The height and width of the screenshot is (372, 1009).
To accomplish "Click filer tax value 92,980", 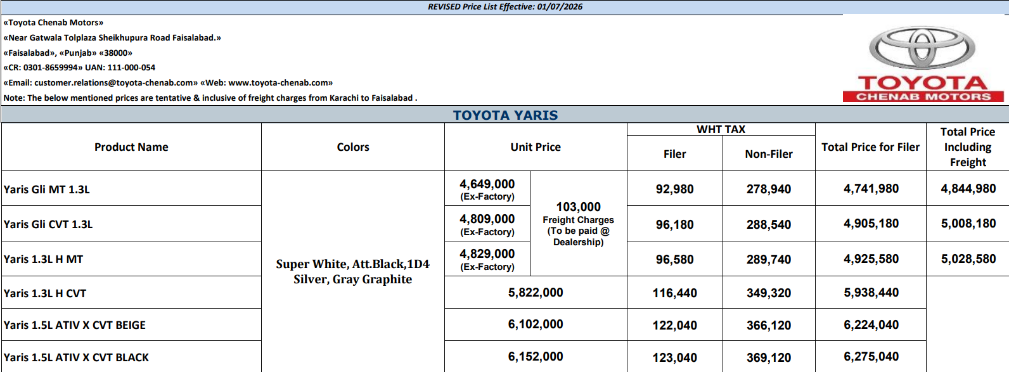I will (x=675, y=189).
